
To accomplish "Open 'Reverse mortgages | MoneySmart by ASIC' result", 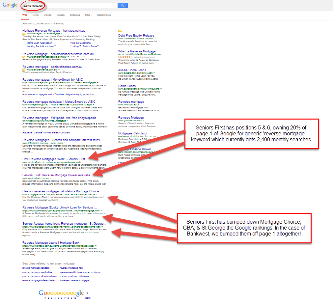I will [53, 80].
